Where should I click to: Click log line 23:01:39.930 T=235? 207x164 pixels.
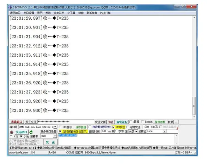pos(39,110)
